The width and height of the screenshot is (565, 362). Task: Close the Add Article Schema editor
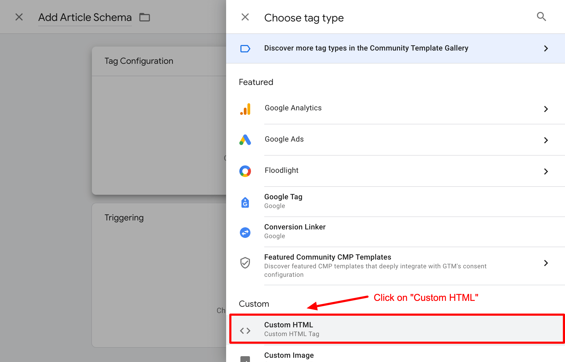coord(19,17)
